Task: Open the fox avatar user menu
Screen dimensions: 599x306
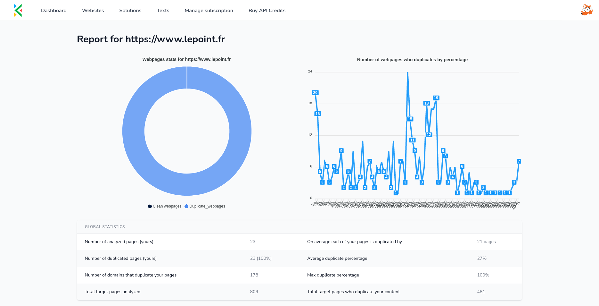Action: click(587, 10)
